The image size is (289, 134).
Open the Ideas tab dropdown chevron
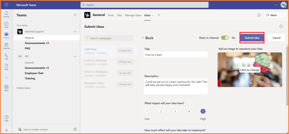point(153,15)
